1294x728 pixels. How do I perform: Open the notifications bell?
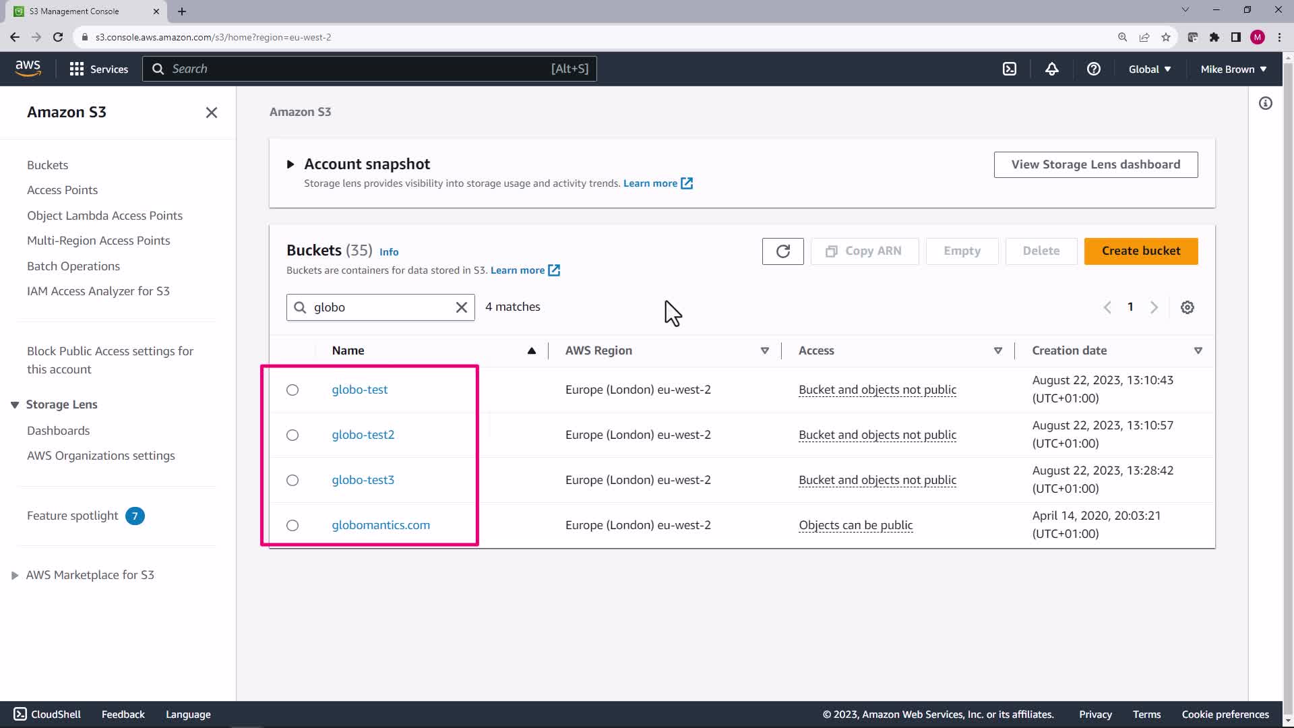click(1051, 69)
